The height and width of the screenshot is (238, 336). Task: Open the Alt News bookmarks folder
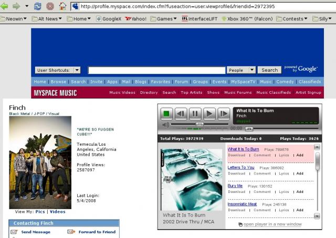point(47,19)
